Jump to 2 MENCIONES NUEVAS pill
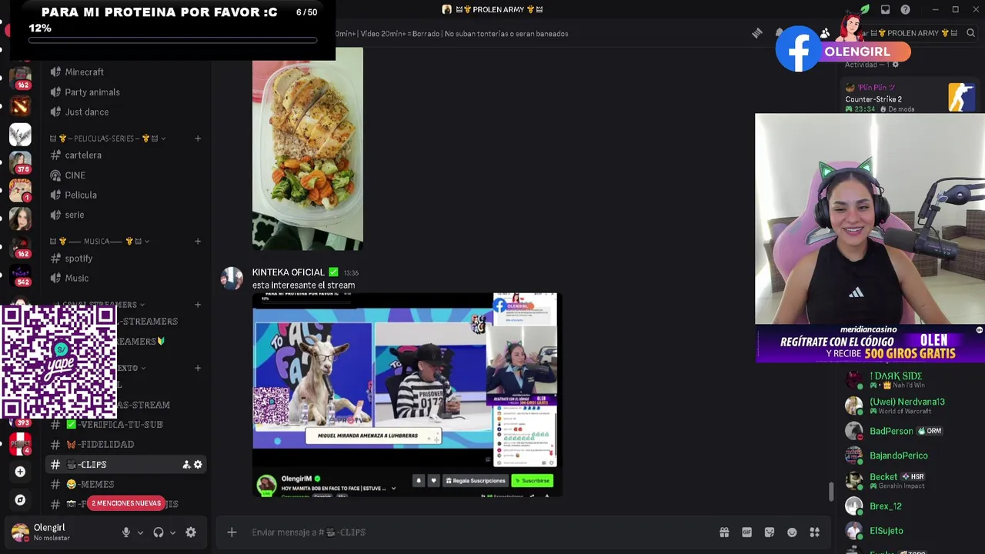Screen dimensions: 985x554 (126, 503)
